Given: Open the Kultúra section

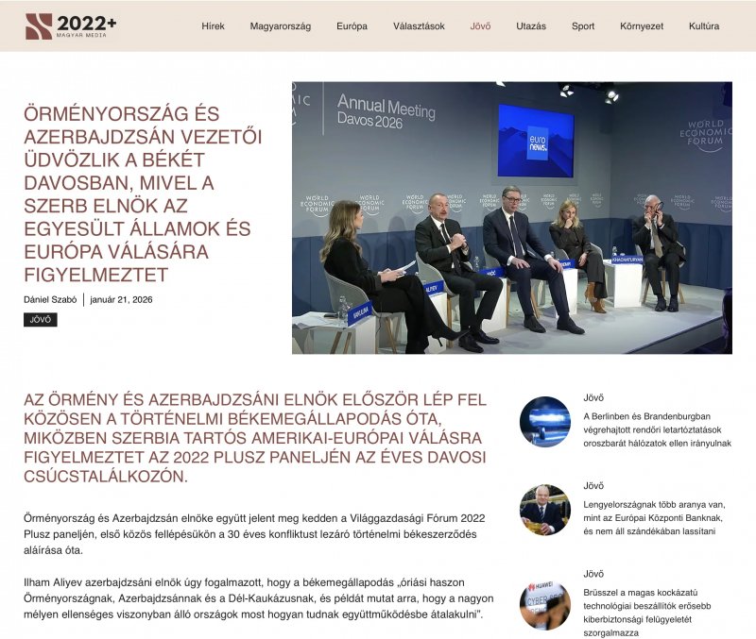Looking at the screenshot, I should point(703,26).
